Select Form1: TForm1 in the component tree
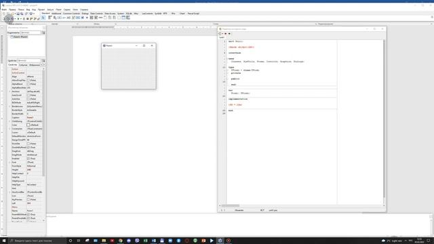Viewport: 434px width, 244px height. point(20,37)
